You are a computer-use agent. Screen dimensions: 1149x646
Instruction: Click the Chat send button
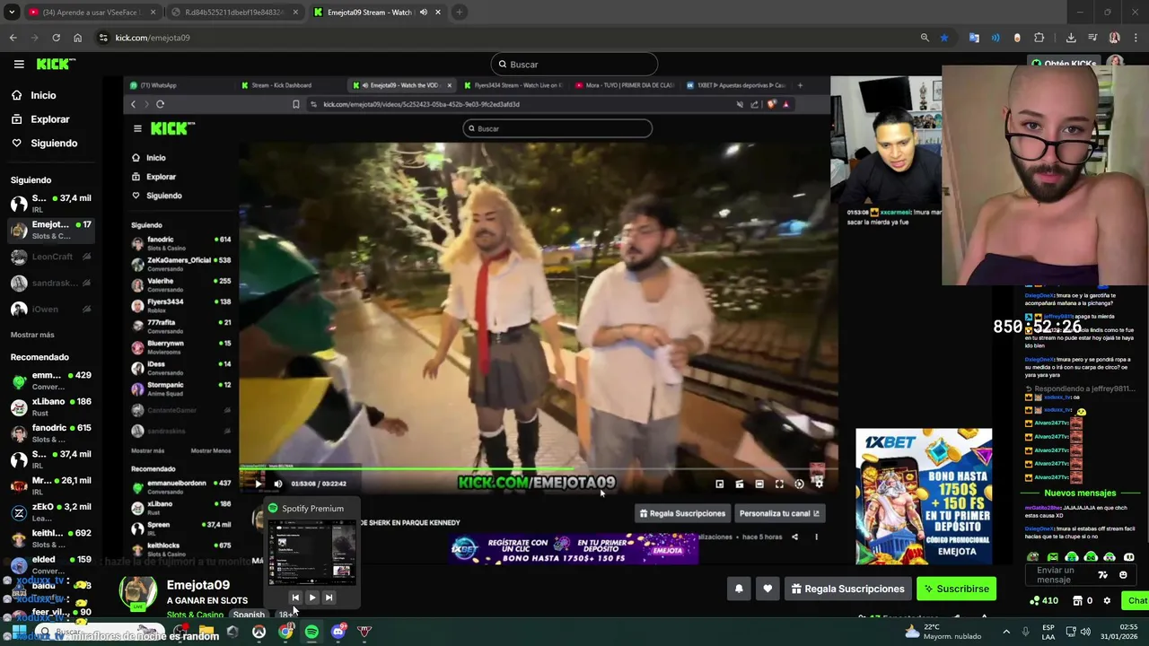click(x=1136, y=601)
